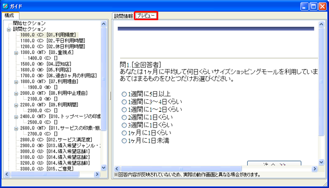Select the 2100.0 <M> [] child item
Viewport: 329px width, 188px height.
[x=42, y=99]
